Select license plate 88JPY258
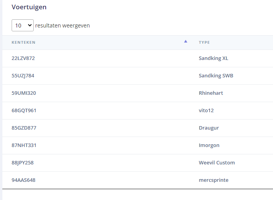This screenshot has width=273, height=200. click(x=22, y=163)
